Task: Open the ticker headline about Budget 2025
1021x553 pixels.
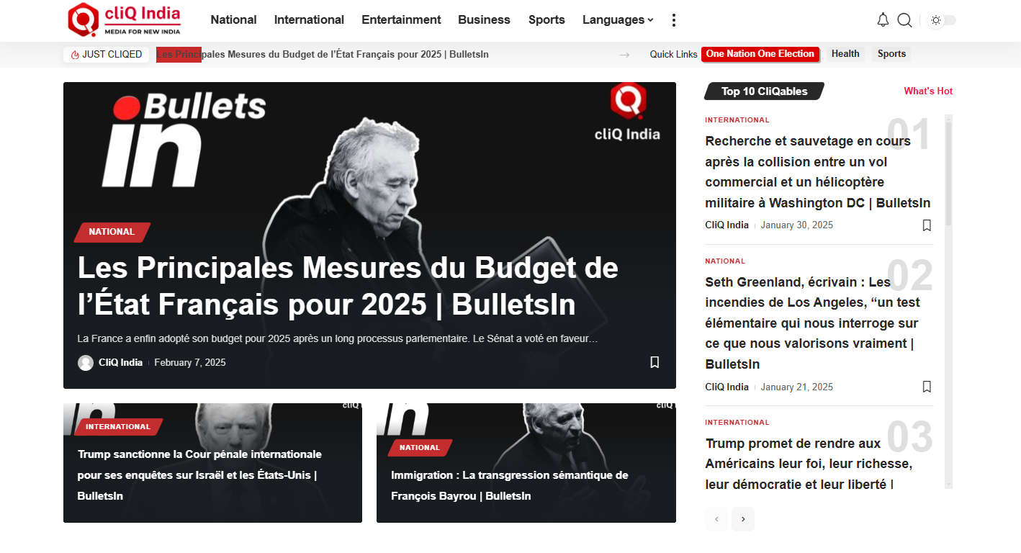Action: (323, 55)
